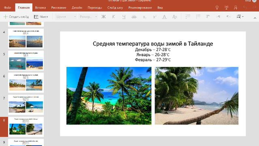Select slide 6 thumbnail
The image size is (259, 146).
pyautogui.click(x=26, y=83)
